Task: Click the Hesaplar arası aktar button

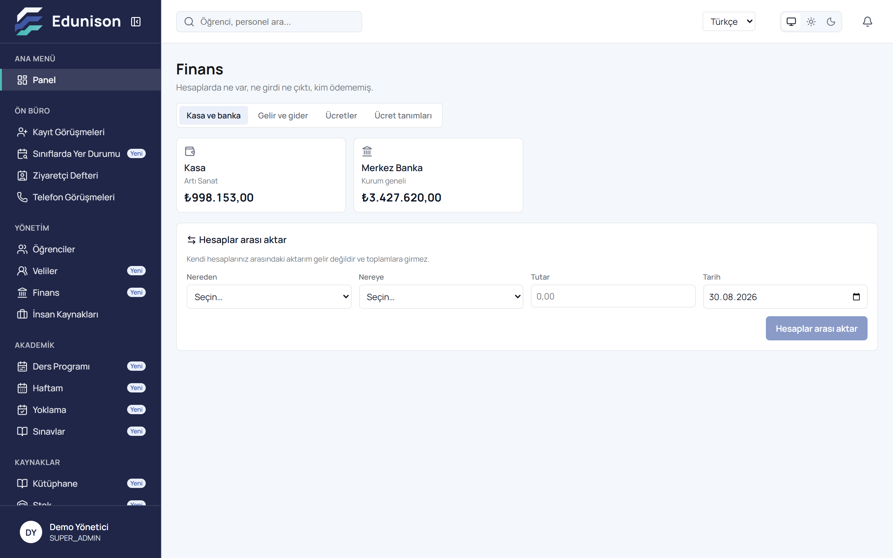Action: coord(816,329)
